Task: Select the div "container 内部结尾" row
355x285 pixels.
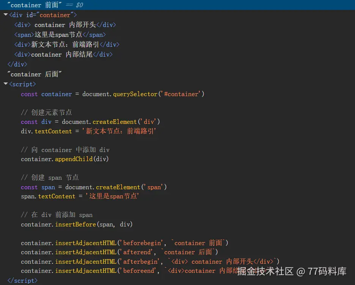Action: point(63,54)
